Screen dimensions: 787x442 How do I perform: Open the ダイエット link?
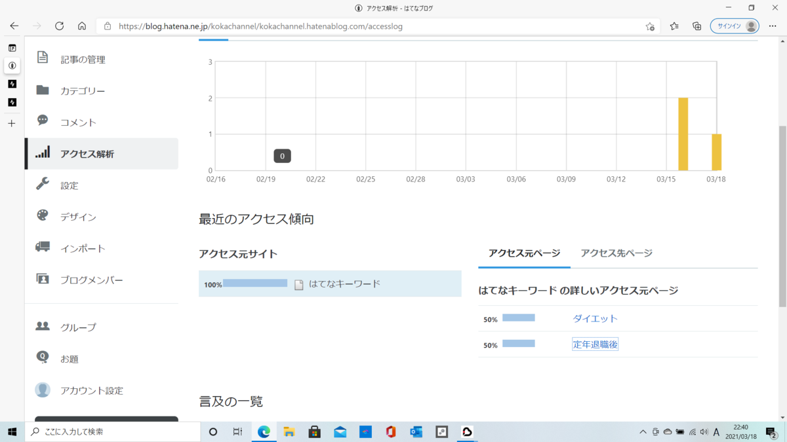click(x=595, y=318)
